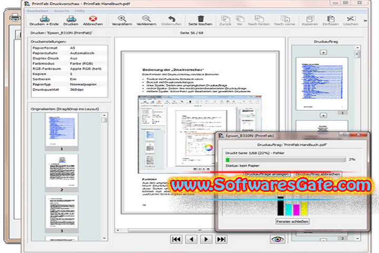Click the printer icon in background window
This screenshot has width=379, height=253.
(x=15, y=17)
